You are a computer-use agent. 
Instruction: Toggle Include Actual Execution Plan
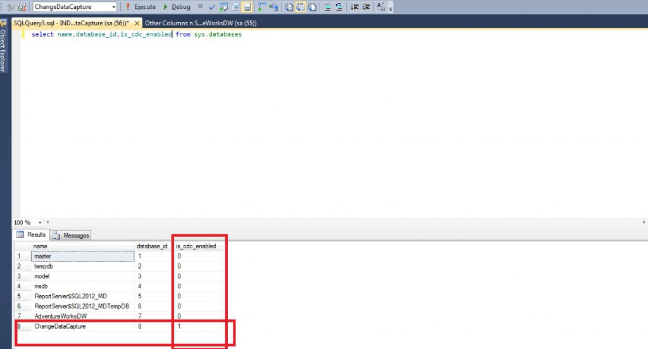tap(262, 7)
